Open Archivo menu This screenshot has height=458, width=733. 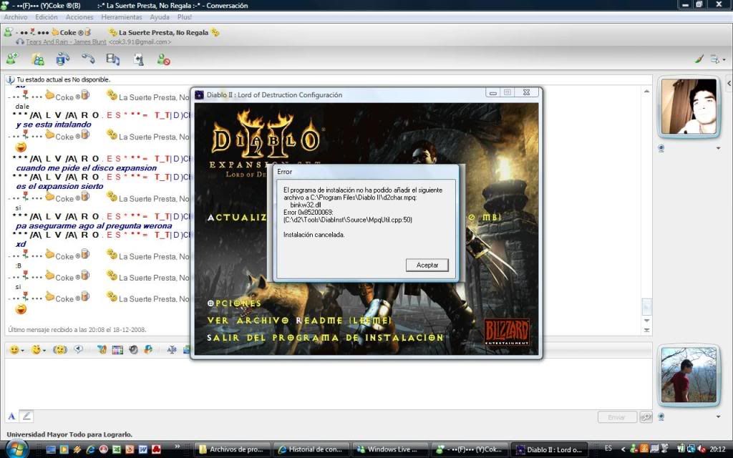16,17
